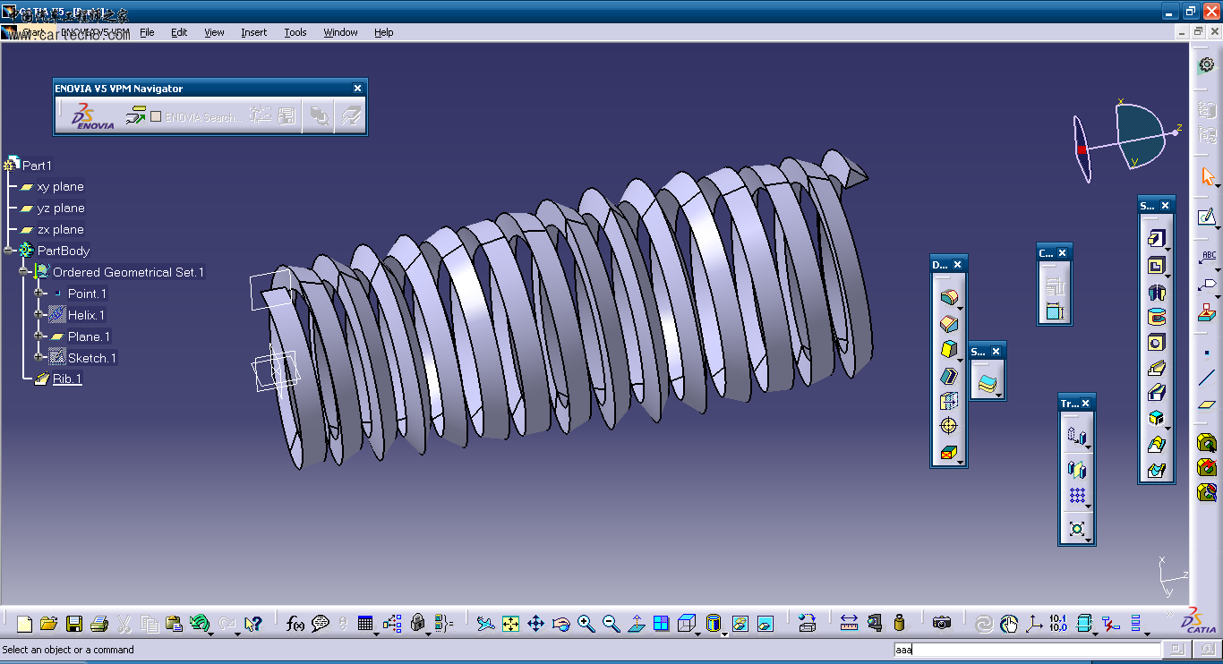Undo last action green arrow
The width and height of the screenshot is (1223, 664).
pos(200,624)
